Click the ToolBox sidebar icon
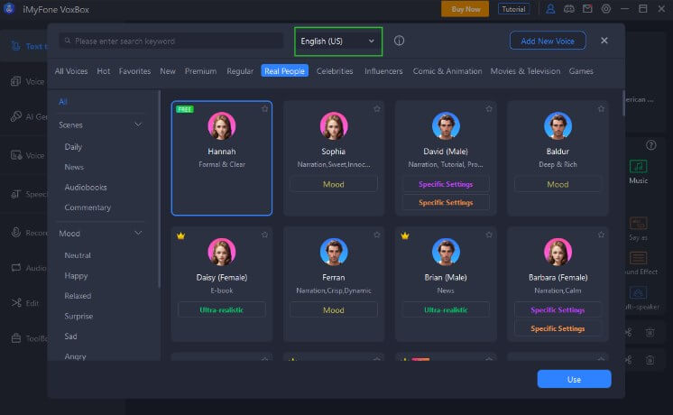This screenshot has width=673, height=415. click(16, 338)
